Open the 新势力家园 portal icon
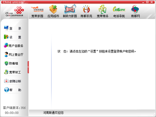The image size is (156, 117). coord(70,12)
